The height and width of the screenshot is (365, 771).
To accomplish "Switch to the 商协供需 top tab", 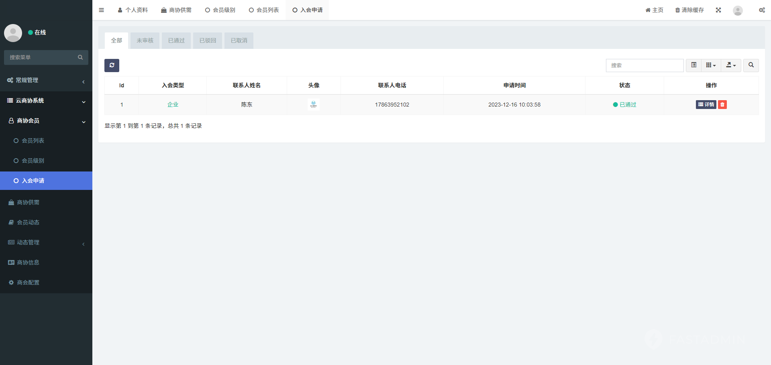I will pos(176,10).
